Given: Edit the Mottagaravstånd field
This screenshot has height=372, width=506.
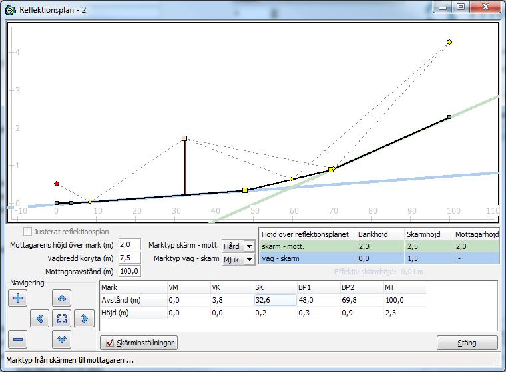Looking at the screenshot, I should click(x=130, y=271).
